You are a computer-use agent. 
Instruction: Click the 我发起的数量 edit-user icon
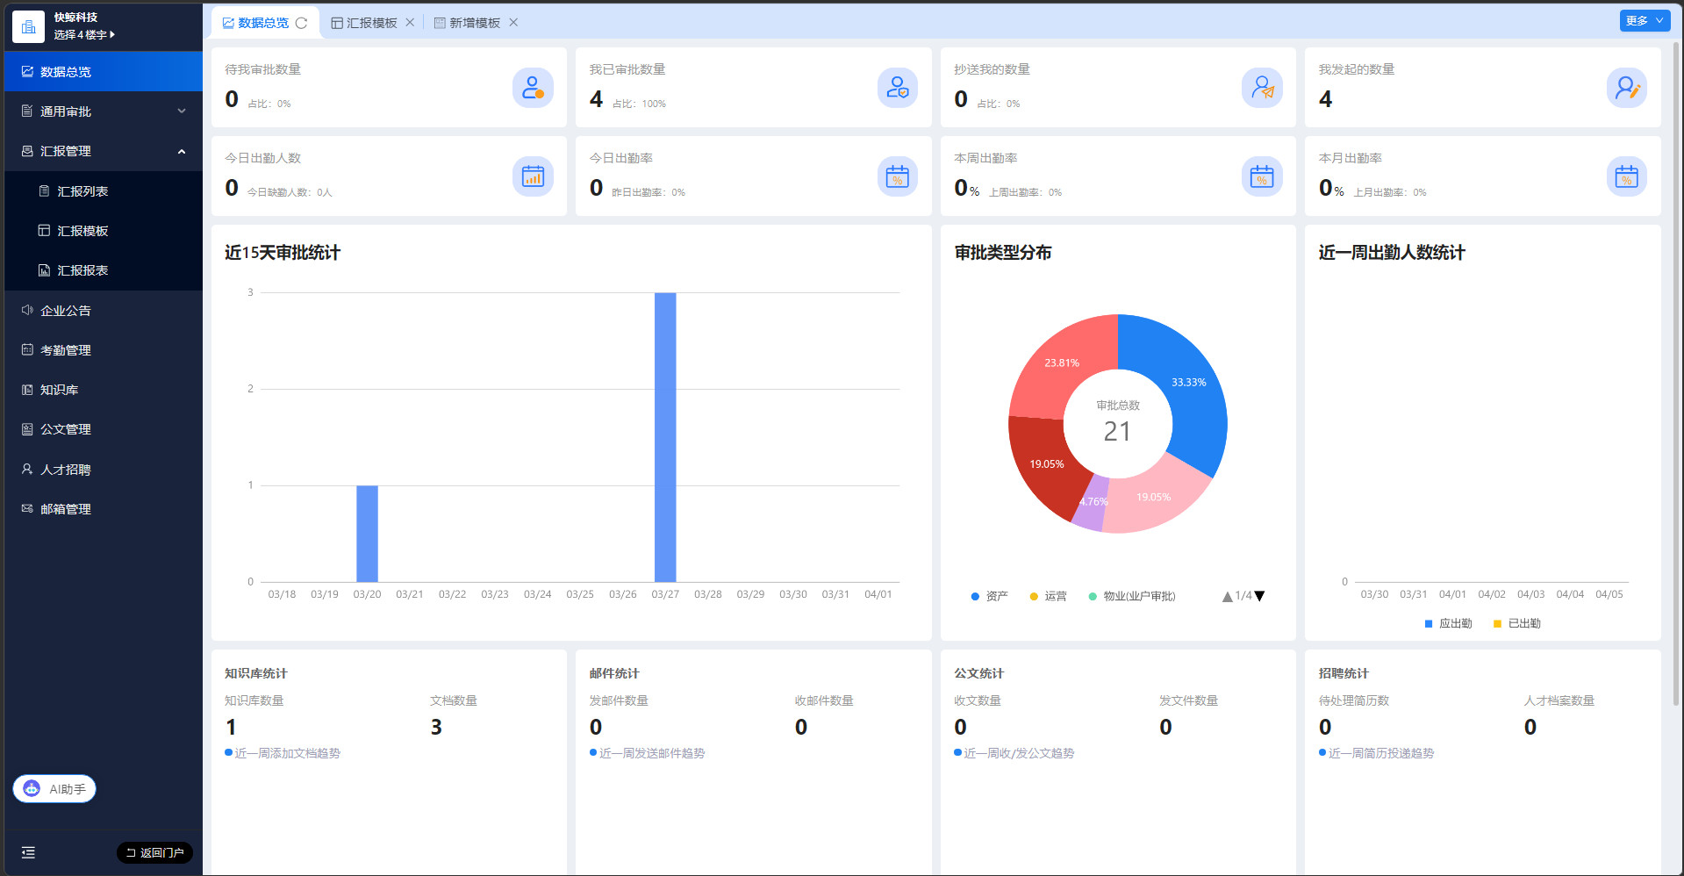click(1626, 88)
